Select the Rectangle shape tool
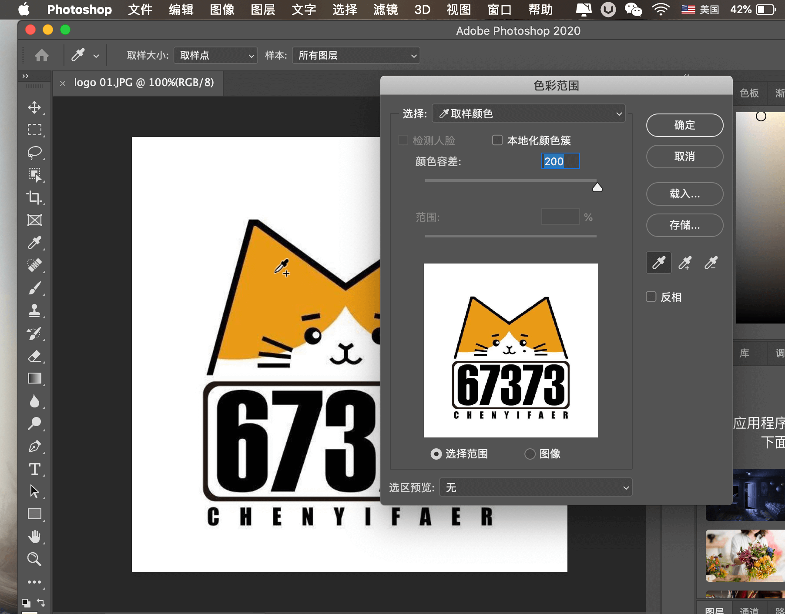 [34, 514]
